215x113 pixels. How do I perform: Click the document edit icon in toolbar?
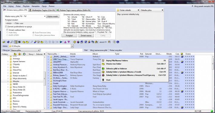(38, 42)
